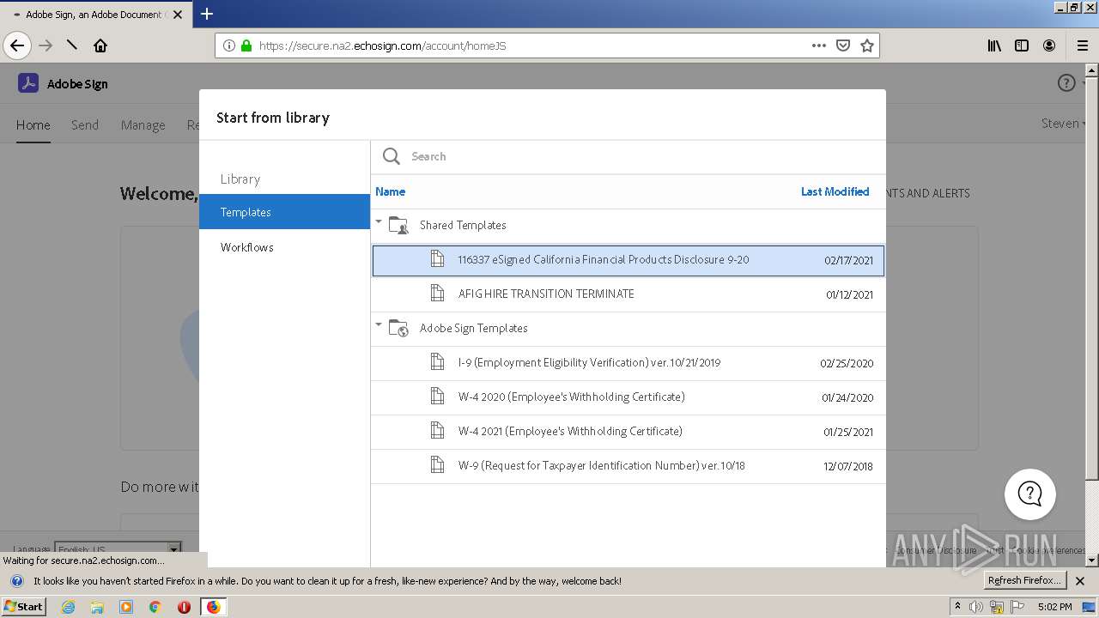Sort templates by Name column
The height and width of the screenshot is (618, 1099).
pyautogui.click(x=391, y=191)
